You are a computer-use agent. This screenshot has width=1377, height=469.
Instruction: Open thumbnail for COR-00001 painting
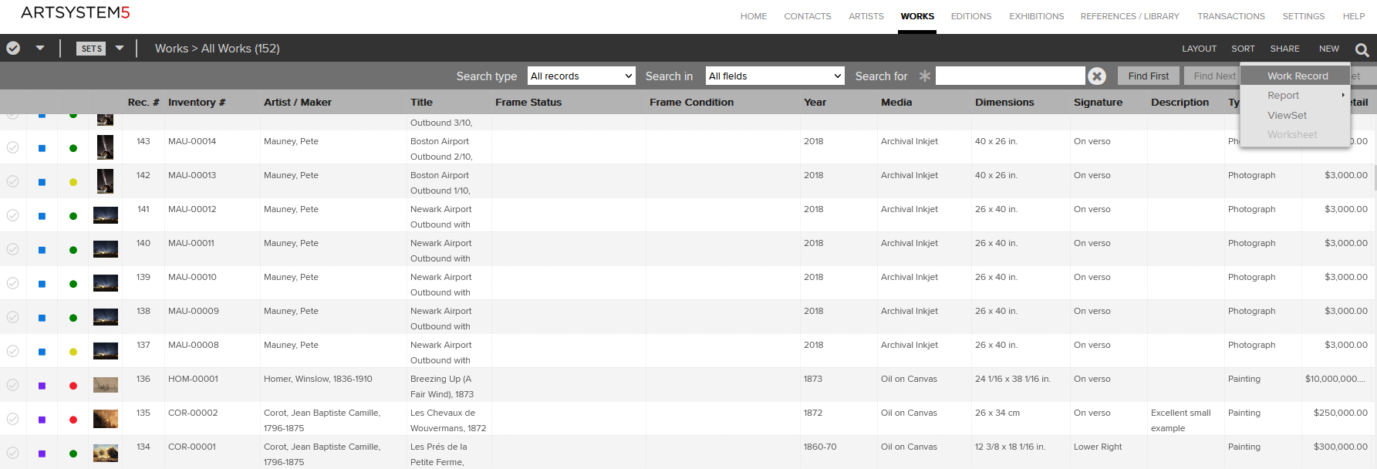(106, 453)
